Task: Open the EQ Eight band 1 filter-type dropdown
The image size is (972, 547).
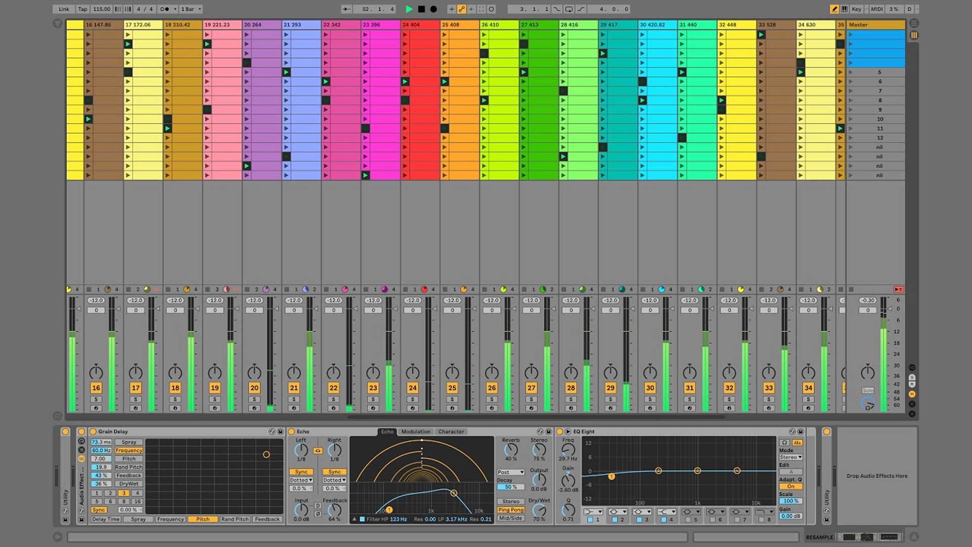Action: pos(593,512)
